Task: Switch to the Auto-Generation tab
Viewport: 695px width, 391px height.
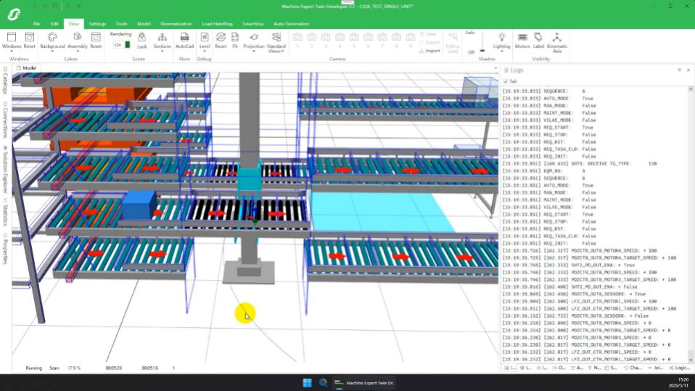Action: coord(291,24)
